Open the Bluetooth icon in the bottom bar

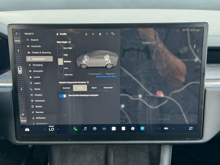pyautogui.click(x=142, y=128)
